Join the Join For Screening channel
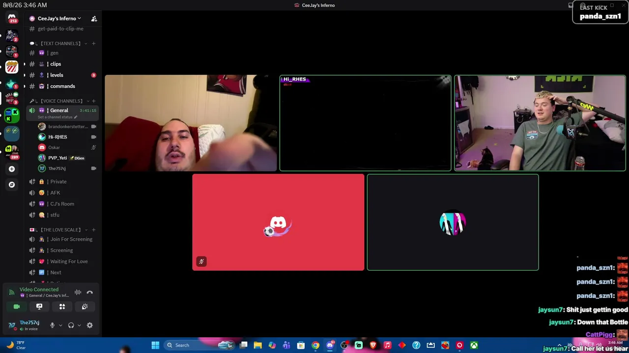This screenshot has width=629, height=353. (x=63, y=239)
